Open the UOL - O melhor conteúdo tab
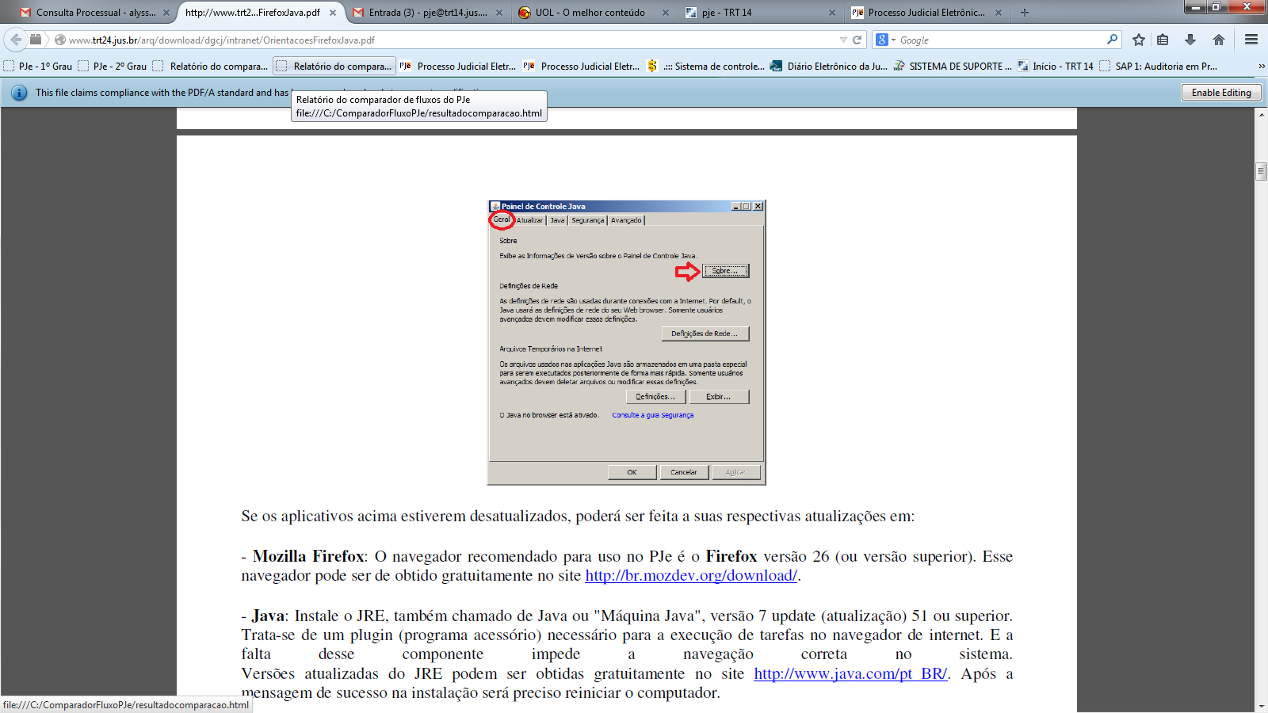1268x713 pixels. (x=590, y=13)
